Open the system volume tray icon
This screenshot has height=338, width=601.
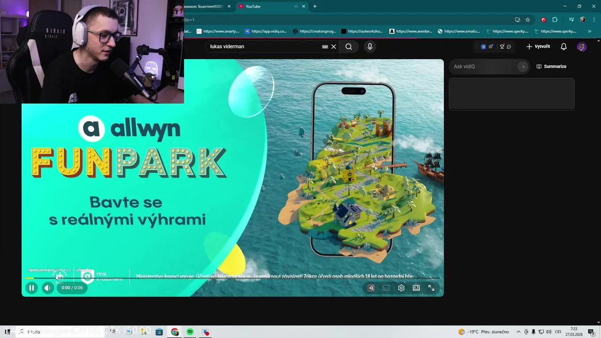click(x=548, y=332)
